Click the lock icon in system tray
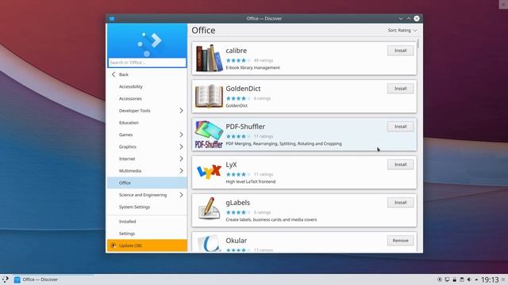This screenshot has height=285, width=508. point(455,279)
